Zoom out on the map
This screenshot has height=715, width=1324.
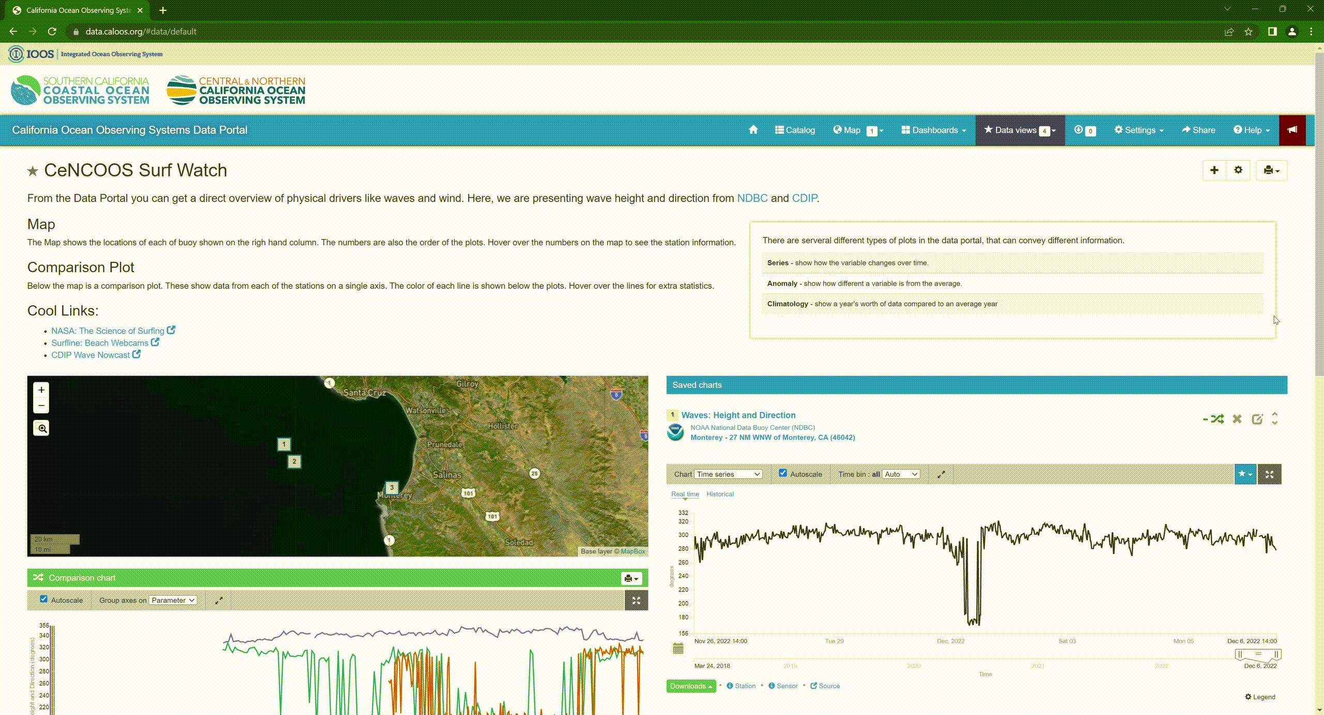pos(41,406)
